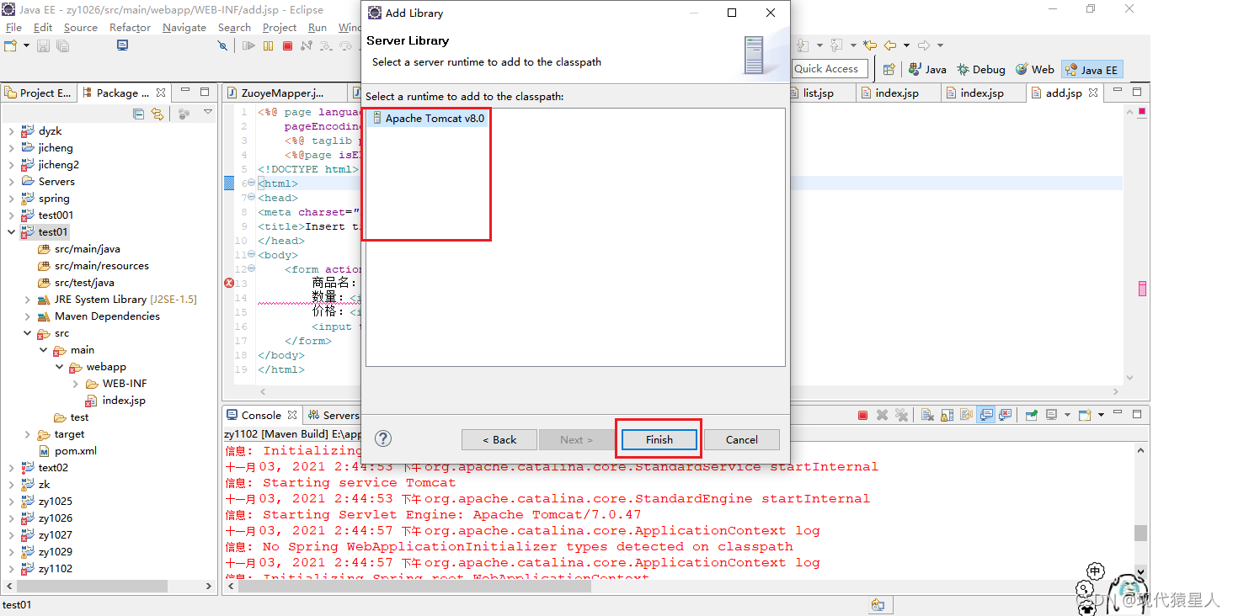Click the Back button in Add Library
This screenshot has width=1233, height=616.
499,439
